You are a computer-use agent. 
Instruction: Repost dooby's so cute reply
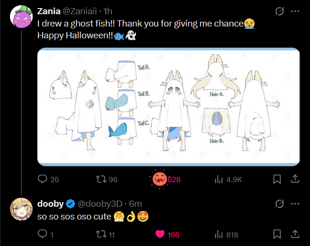coord(105,235)
